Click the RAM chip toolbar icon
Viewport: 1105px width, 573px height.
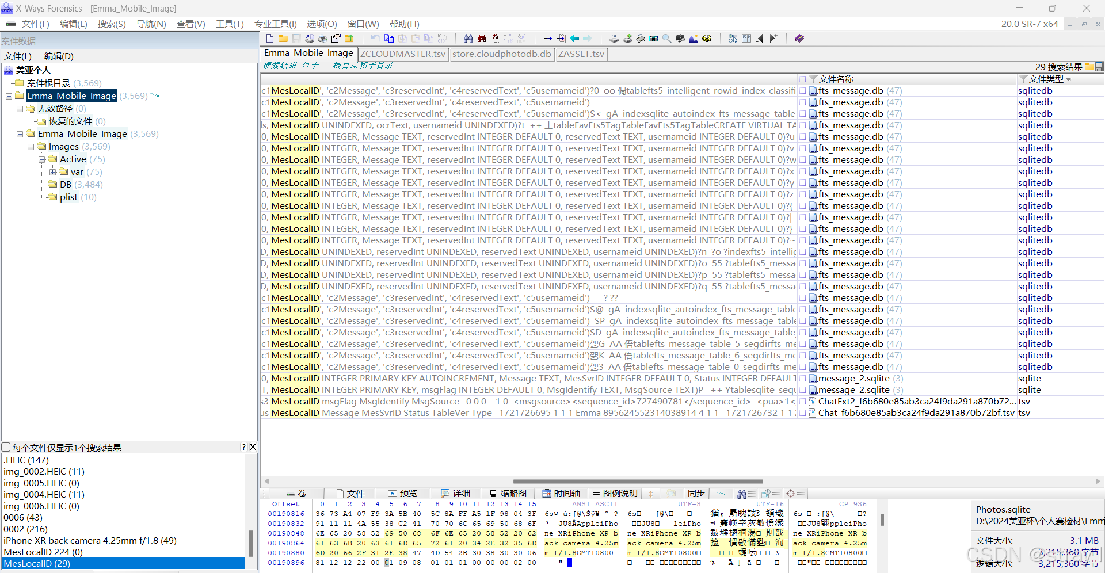[641, 39]
